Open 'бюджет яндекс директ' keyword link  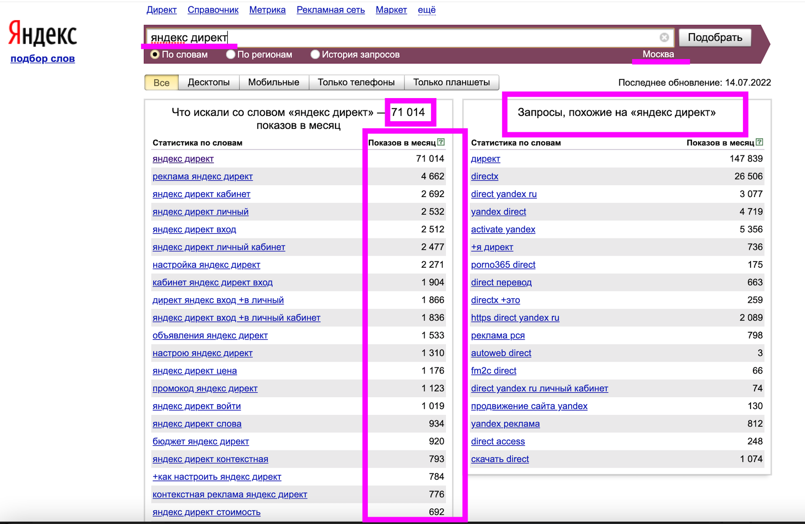pos(201,441)
